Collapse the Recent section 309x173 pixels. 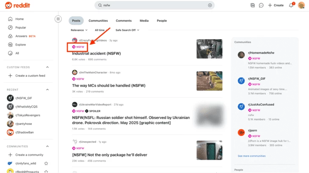tap(47, 89)
